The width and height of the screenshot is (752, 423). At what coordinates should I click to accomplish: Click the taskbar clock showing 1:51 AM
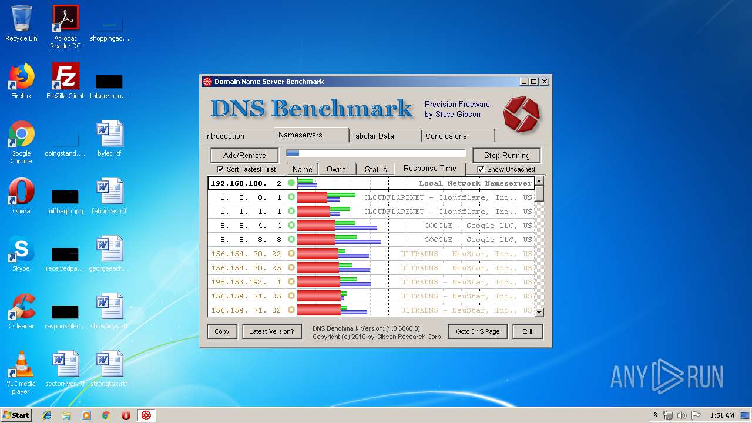(722, 415)
